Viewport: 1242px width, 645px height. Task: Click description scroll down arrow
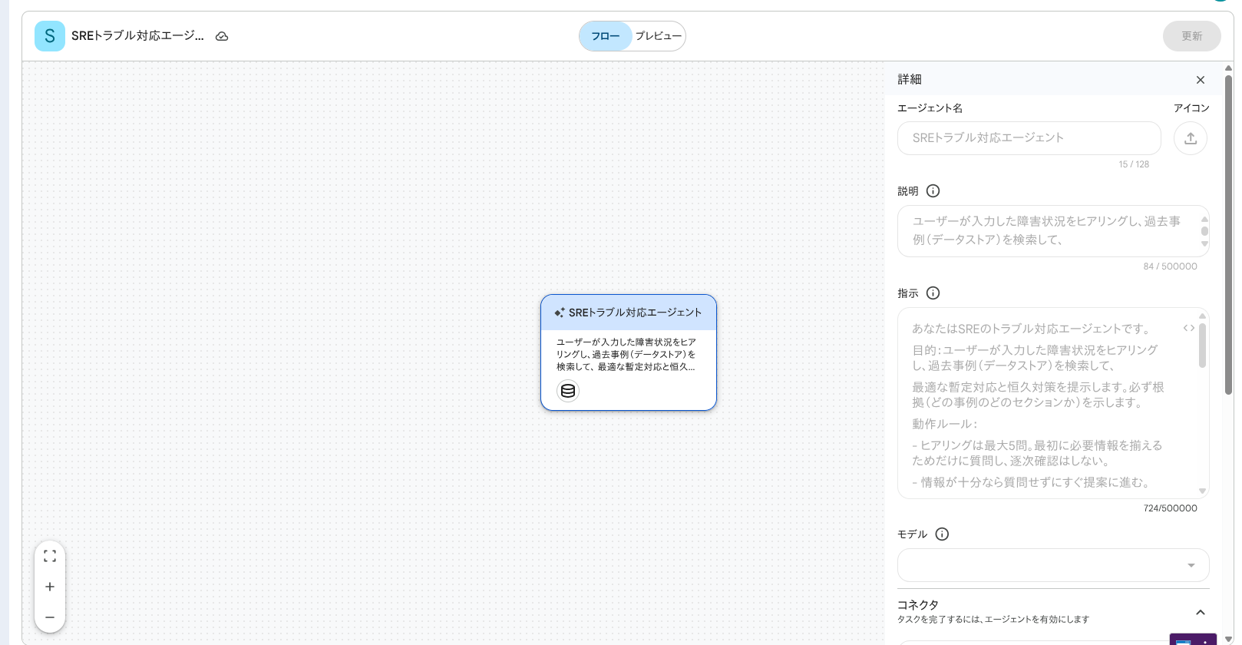coord(1204,244)
